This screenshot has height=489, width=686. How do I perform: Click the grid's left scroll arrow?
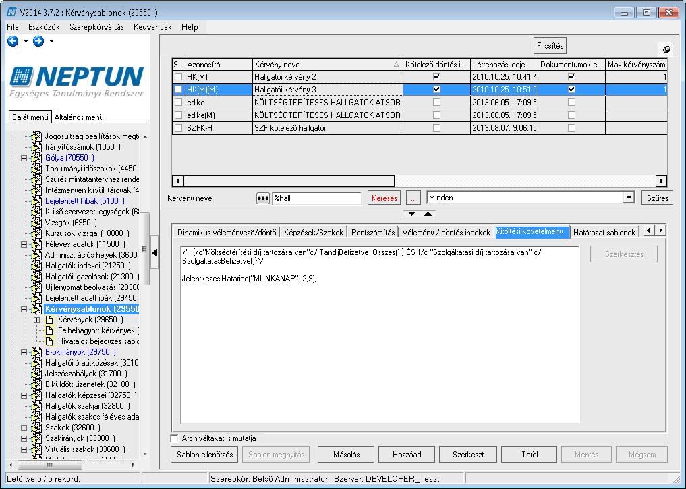click(177, 181)
